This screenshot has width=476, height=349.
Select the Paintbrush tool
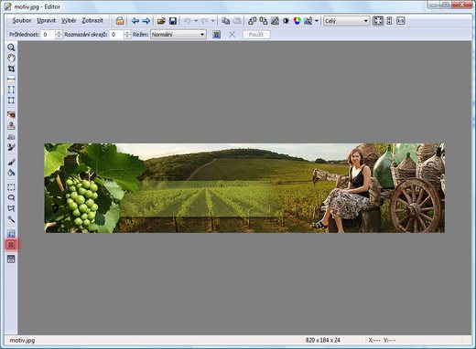11,162
